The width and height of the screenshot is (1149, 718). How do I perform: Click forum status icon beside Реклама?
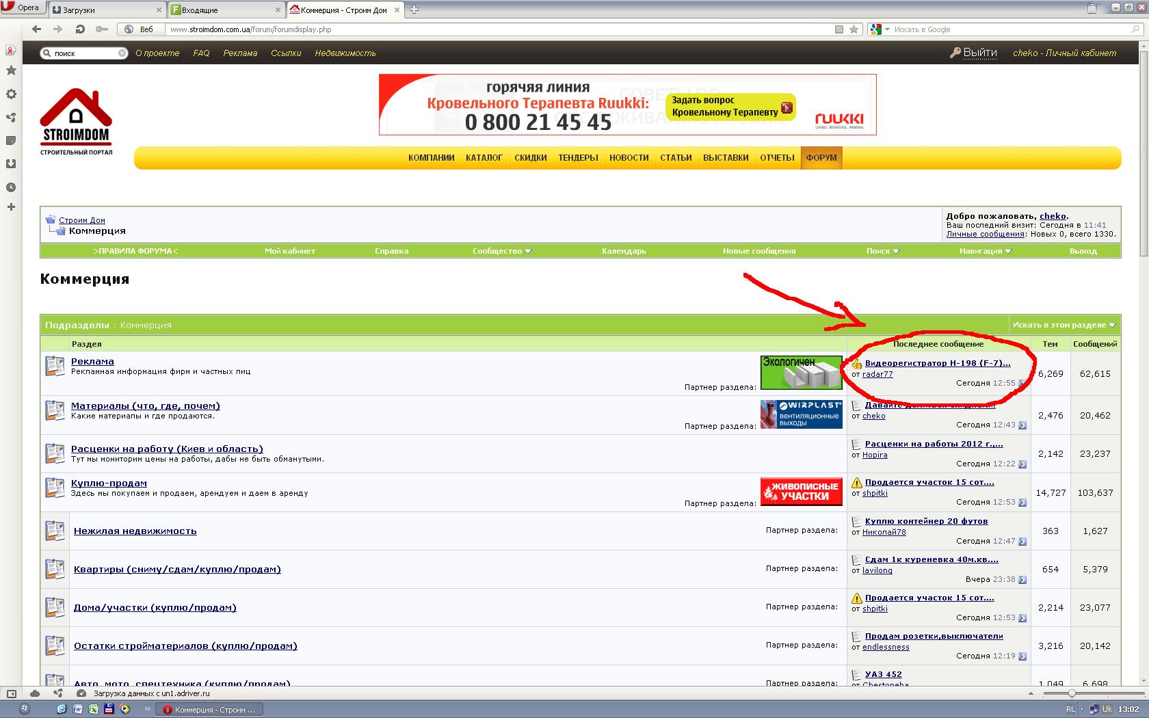[x=55, y=366]
